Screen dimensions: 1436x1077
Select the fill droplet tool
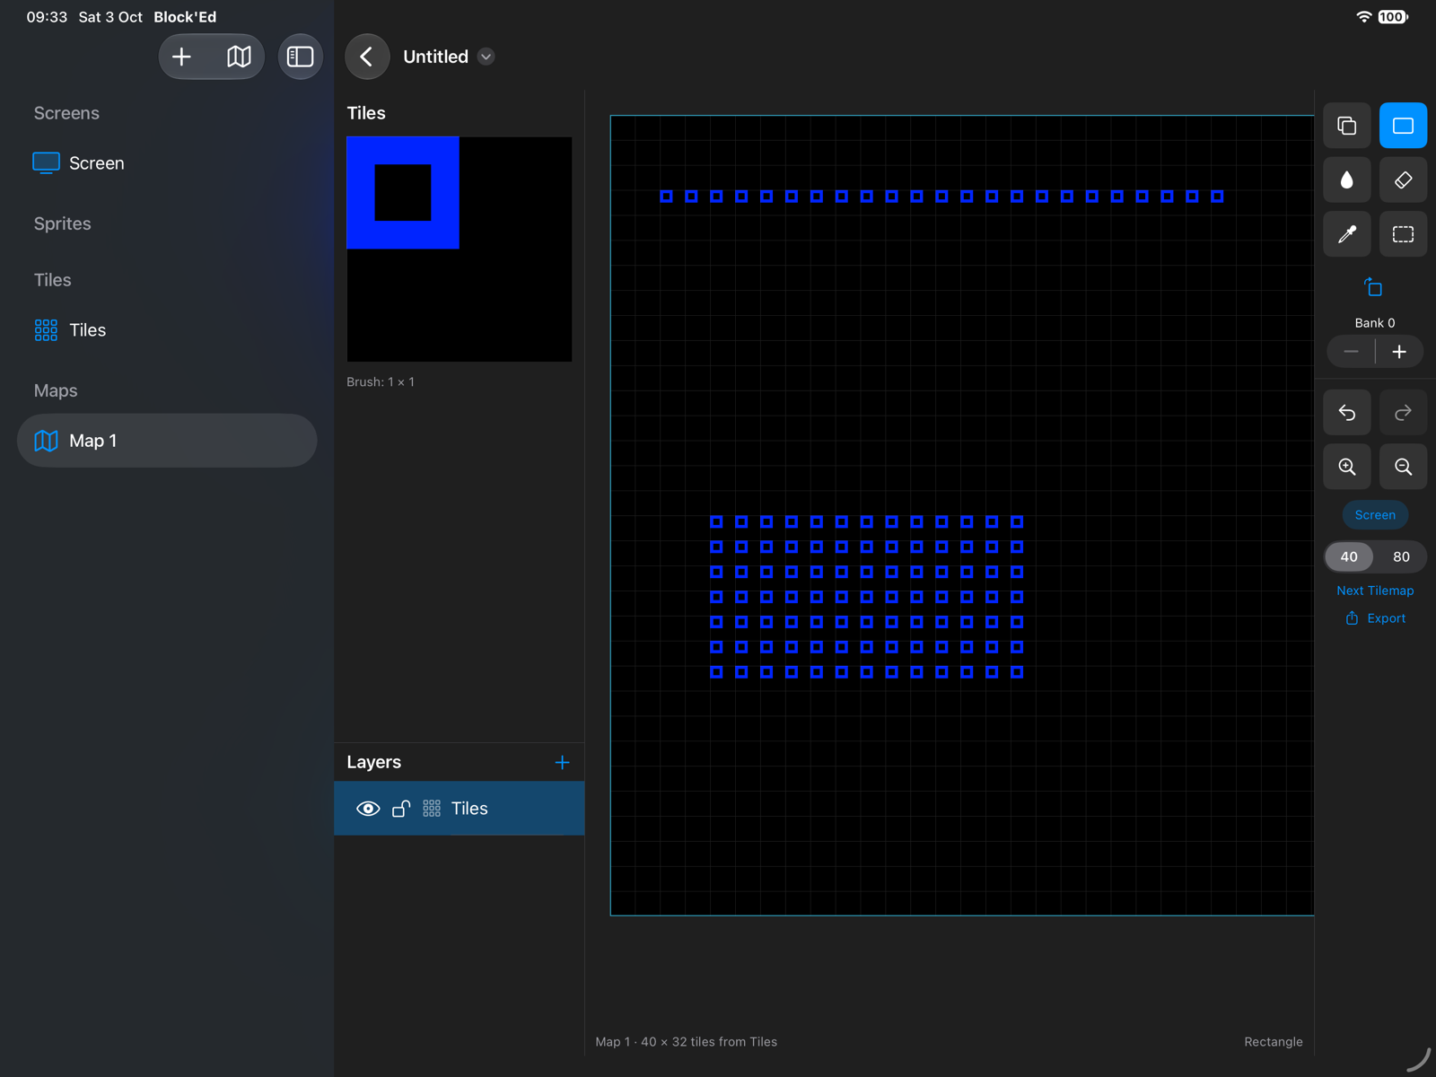pos(1346,180)
